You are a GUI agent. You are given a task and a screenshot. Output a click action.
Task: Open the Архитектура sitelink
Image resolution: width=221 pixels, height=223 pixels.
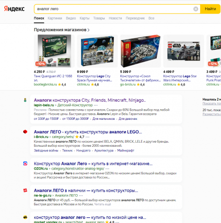[x=104, y=151]
